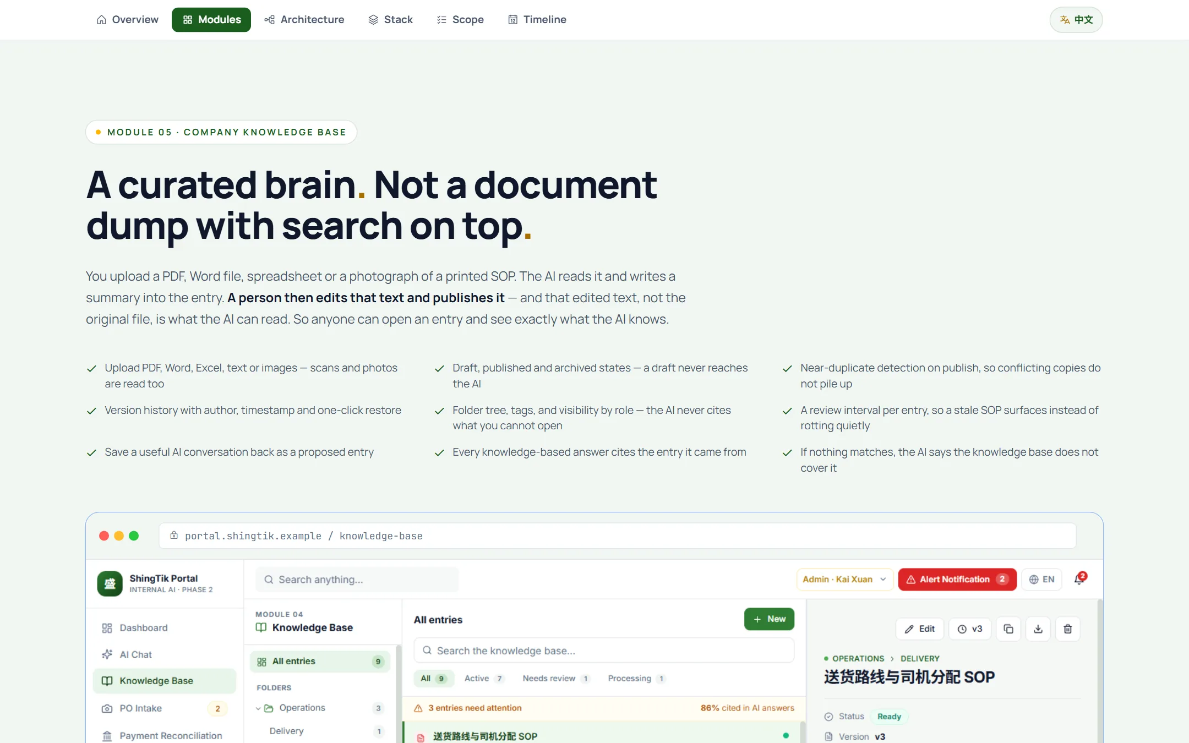Edit the current entry
The image size is (1189, 743).
point(920,629)
